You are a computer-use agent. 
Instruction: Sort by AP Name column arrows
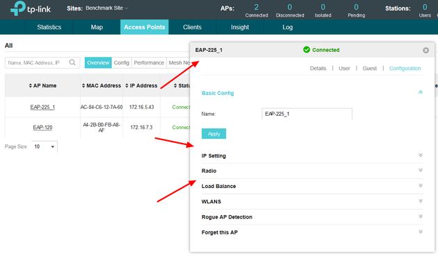coord(30,85)
